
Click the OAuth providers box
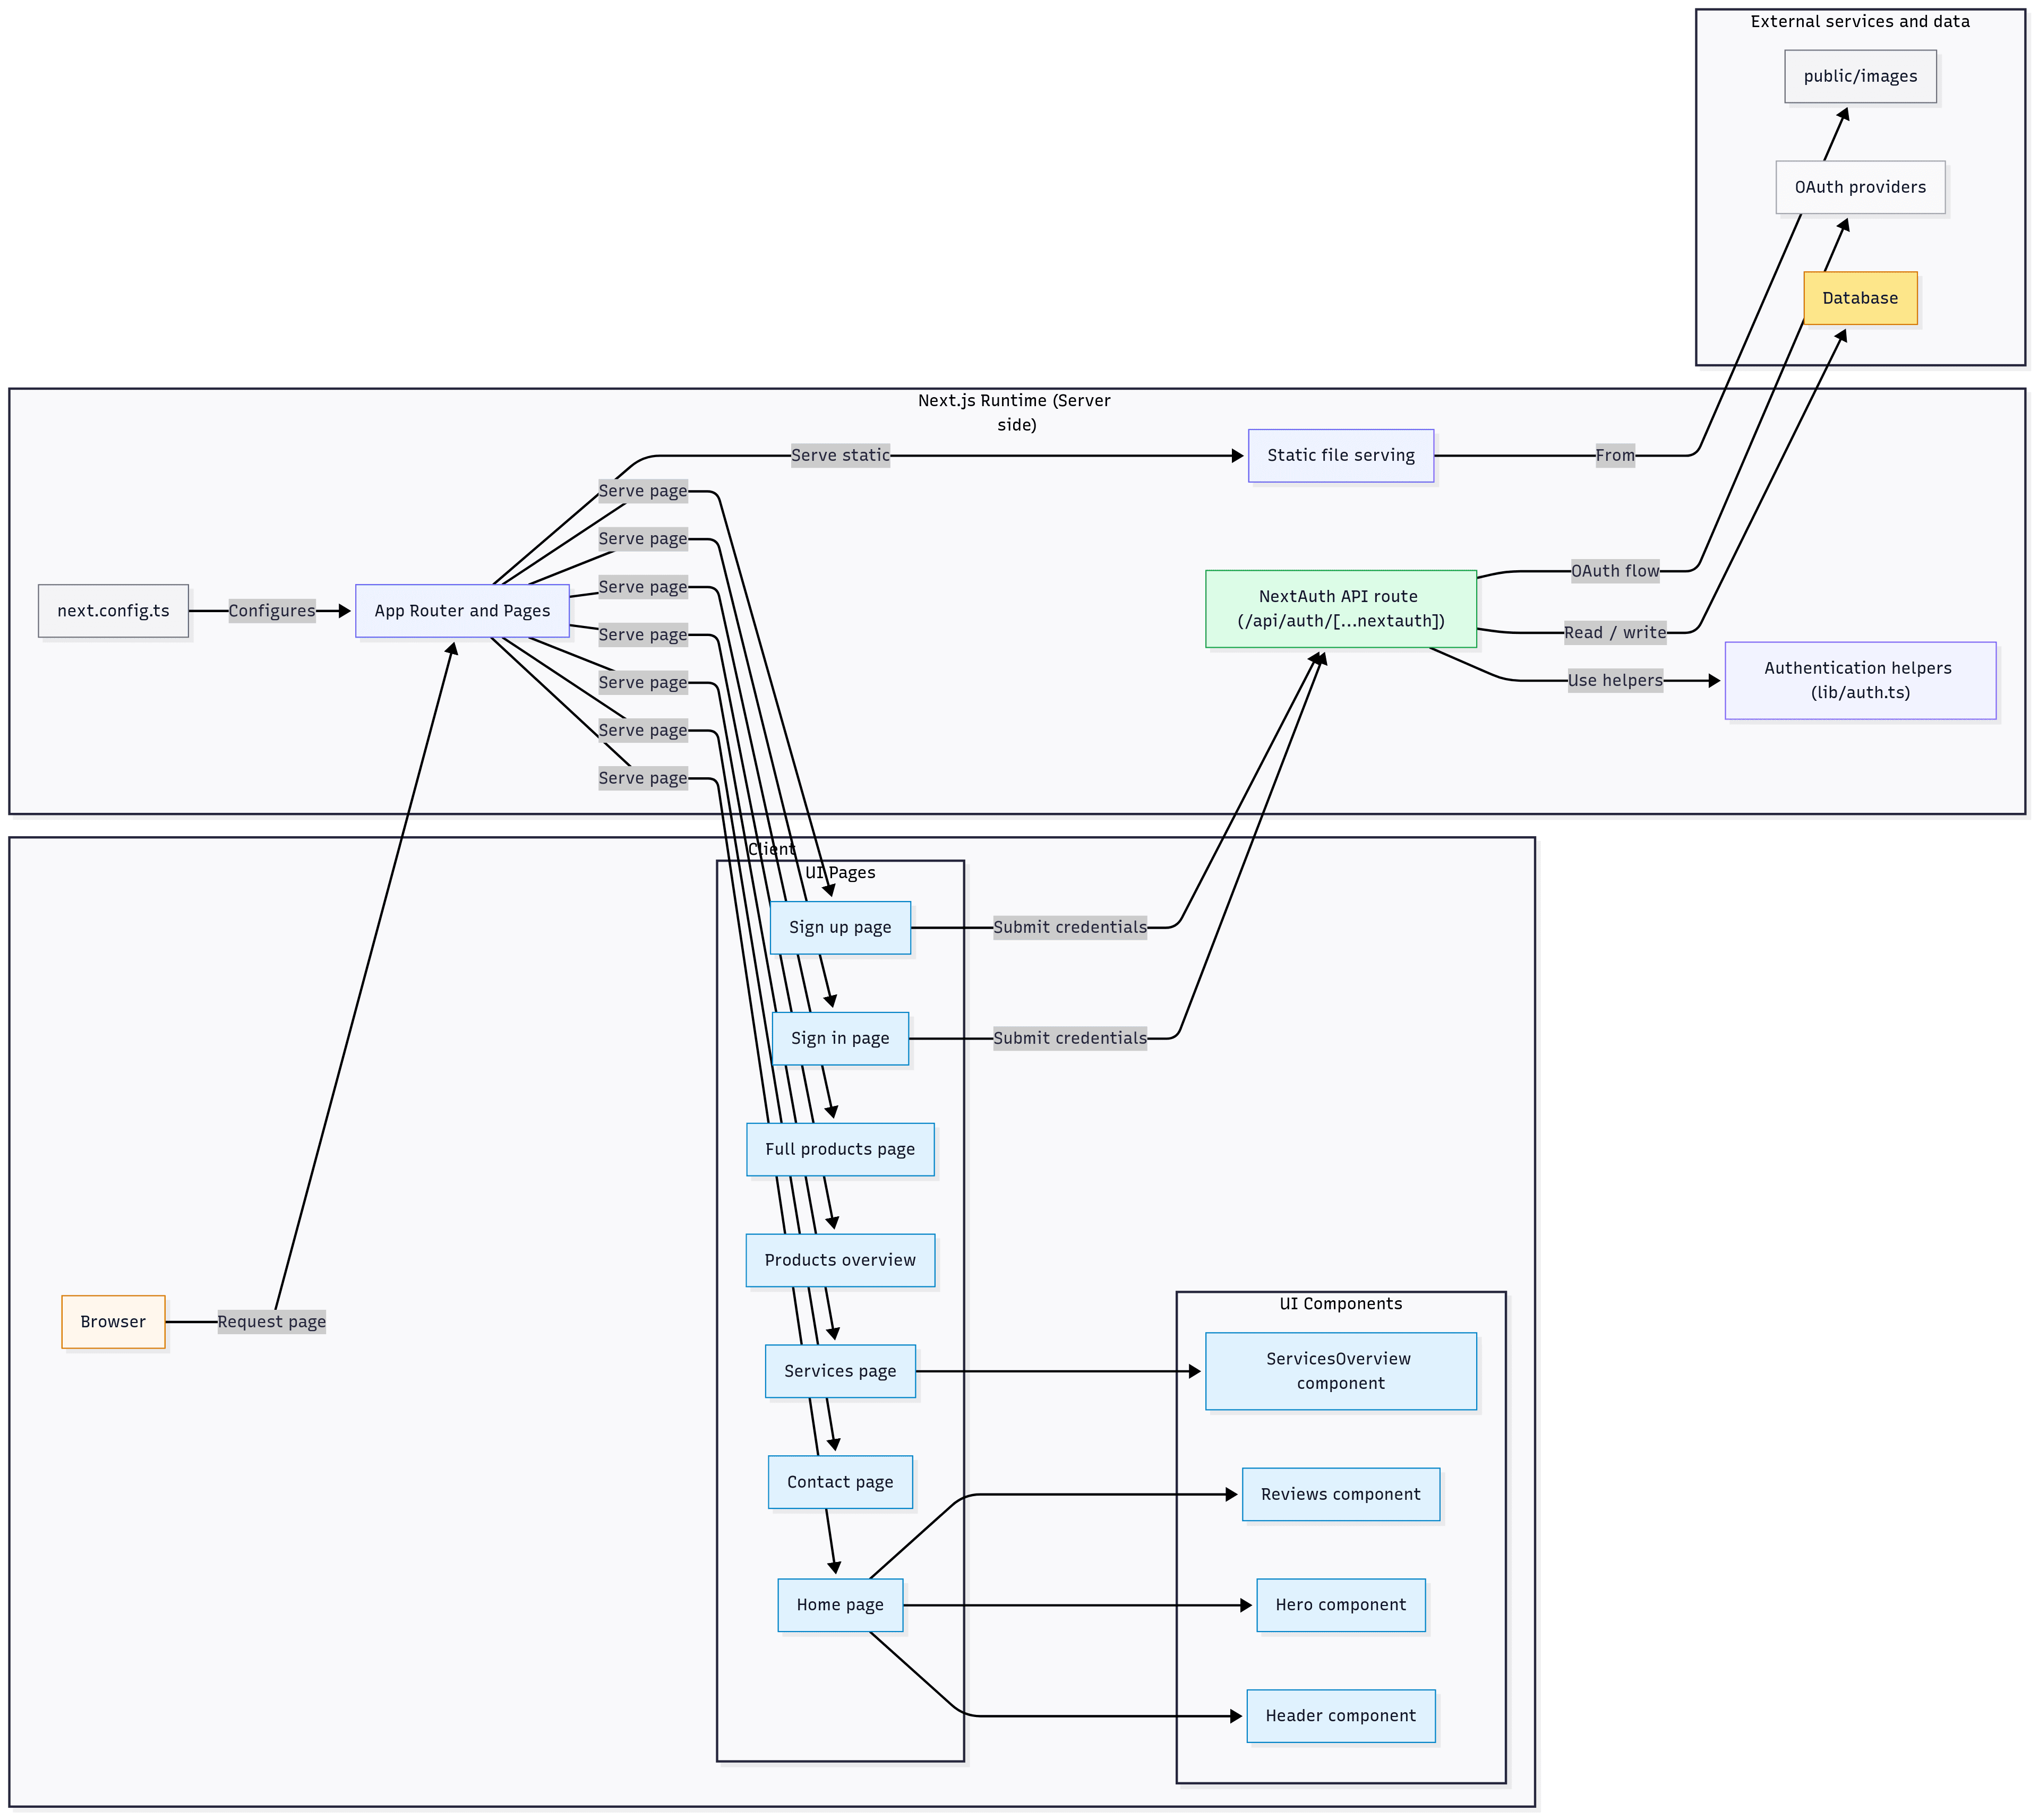[x=1859, y=186]
